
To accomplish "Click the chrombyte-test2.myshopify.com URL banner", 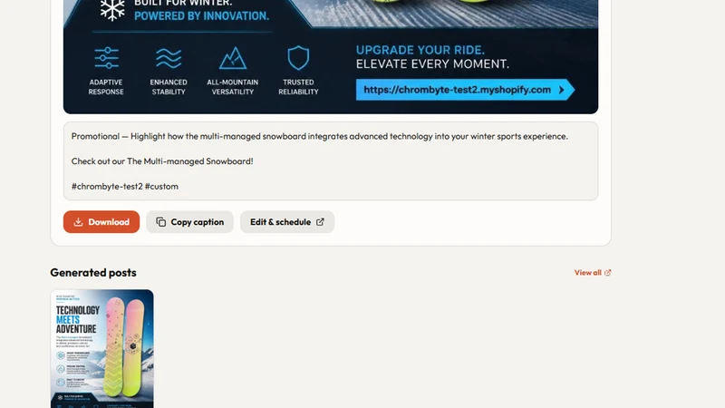I will (465, 90).
